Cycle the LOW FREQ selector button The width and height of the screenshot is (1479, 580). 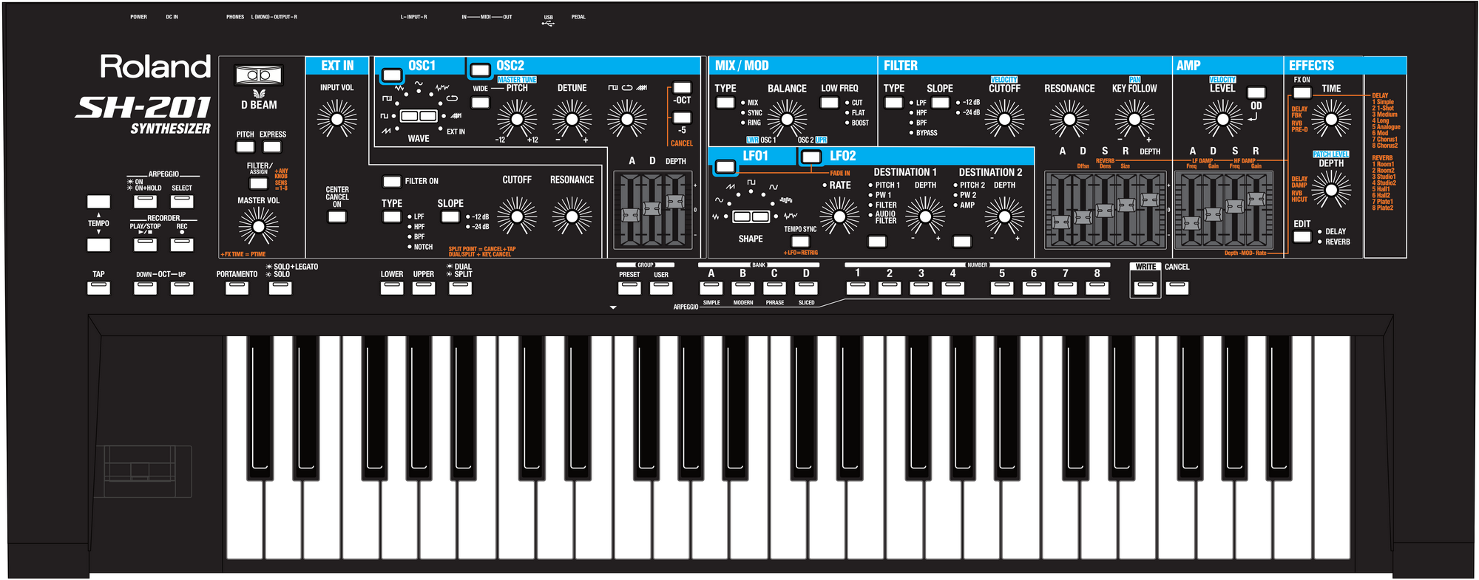830,103
